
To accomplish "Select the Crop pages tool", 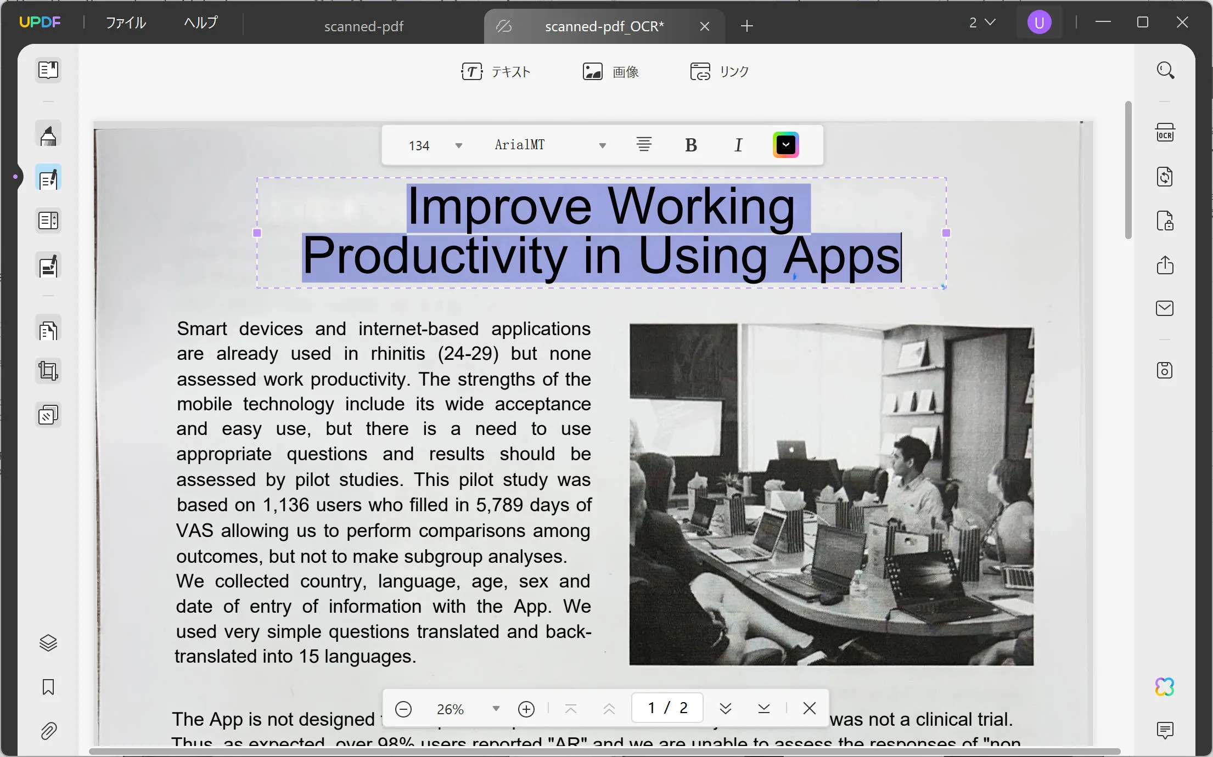I will [48, 371].
